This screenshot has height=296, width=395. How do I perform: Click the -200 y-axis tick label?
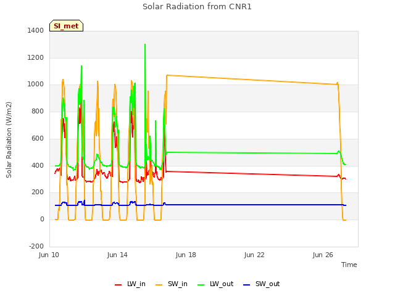click(x=36, y=246)
